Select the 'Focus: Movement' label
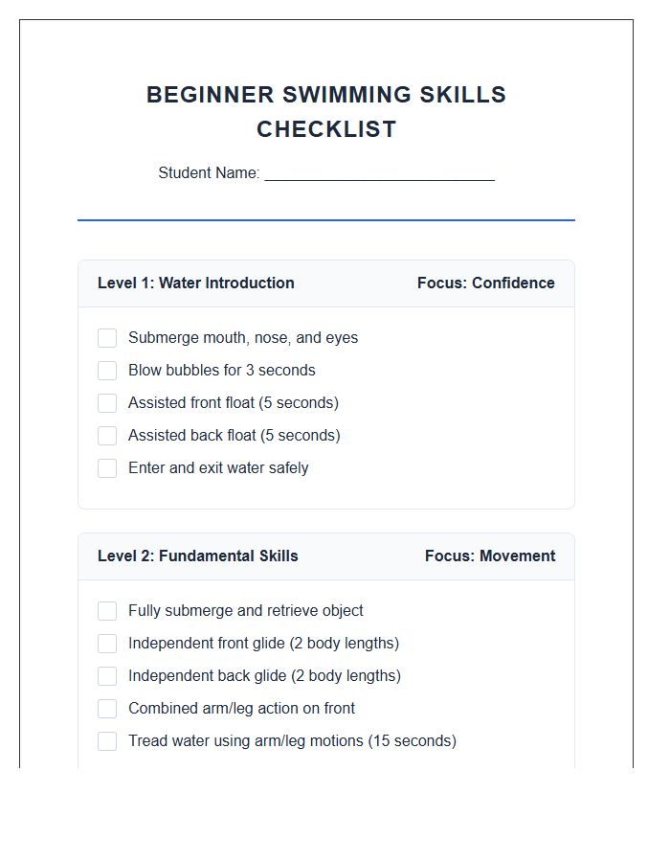Image resolution: width=670 pixels, height=862 pixels. click(x=489, y=556)
